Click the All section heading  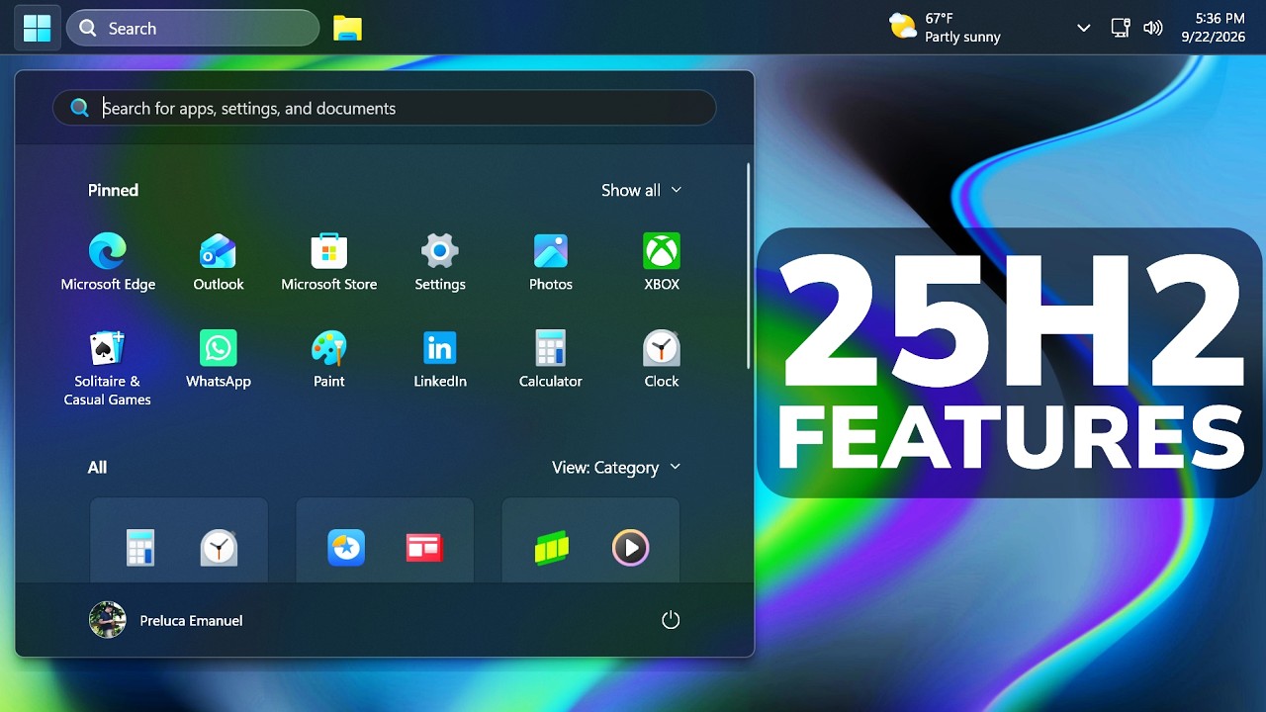97,467
